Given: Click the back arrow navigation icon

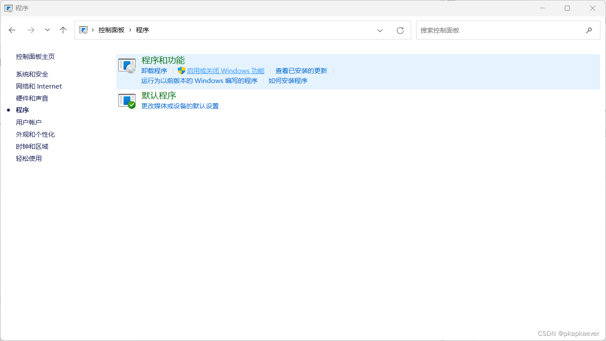Looking at the screenshot, I should pos(12,30).
